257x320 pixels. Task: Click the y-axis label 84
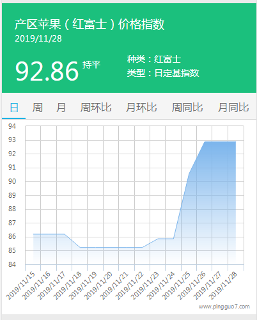coord(12,264)
